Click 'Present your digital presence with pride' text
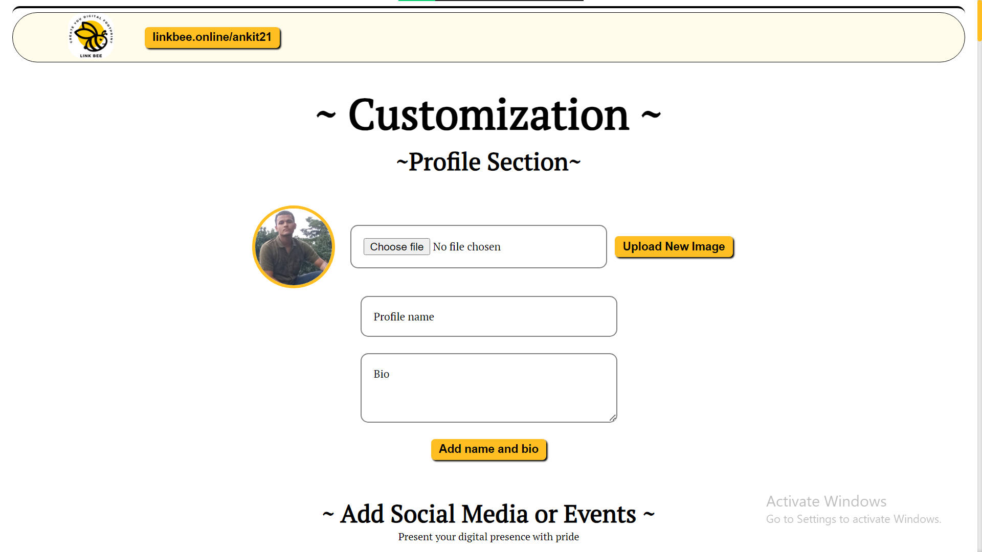 (488, 537)
